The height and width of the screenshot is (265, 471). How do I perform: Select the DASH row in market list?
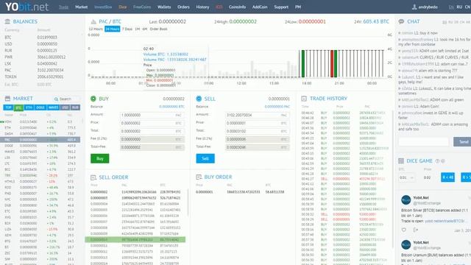(40, 134)
